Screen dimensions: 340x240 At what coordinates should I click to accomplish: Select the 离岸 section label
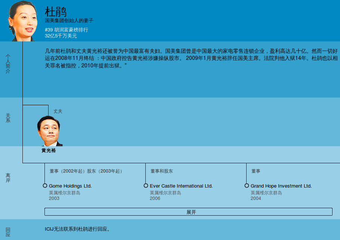point(8,178)
